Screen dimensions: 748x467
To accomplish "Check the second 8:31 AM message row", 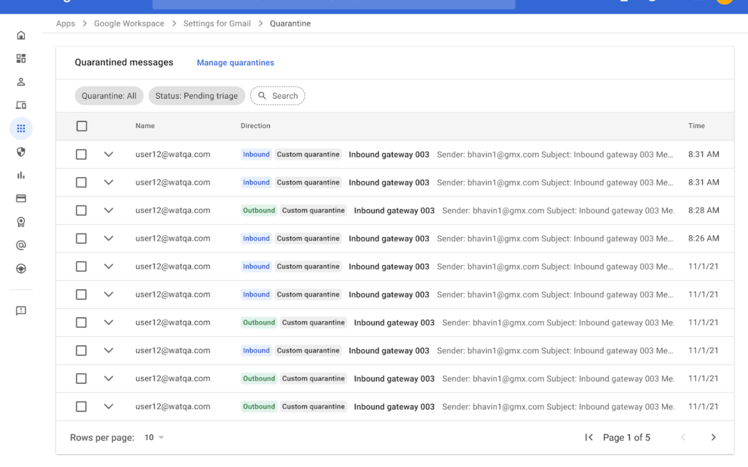I will 81,183.
